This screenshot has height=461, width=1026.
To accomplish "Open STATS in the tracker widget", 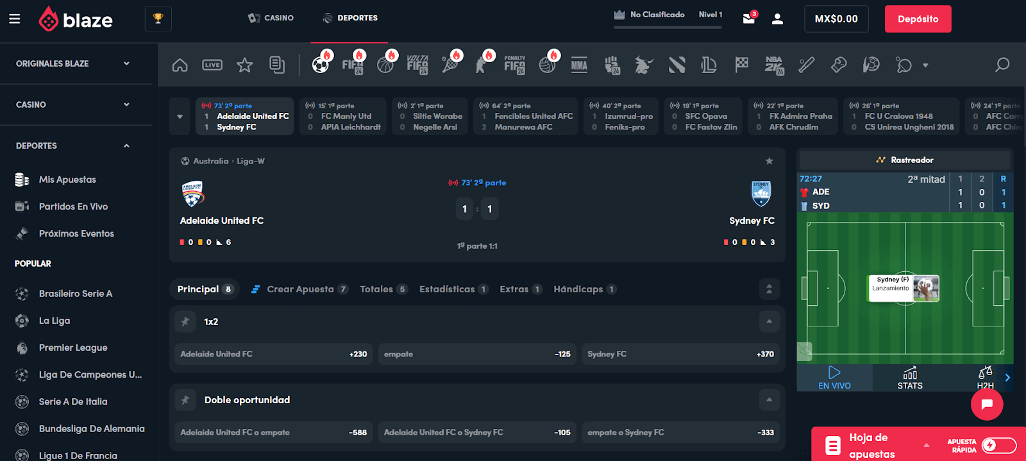I will (x=910, y=378).
